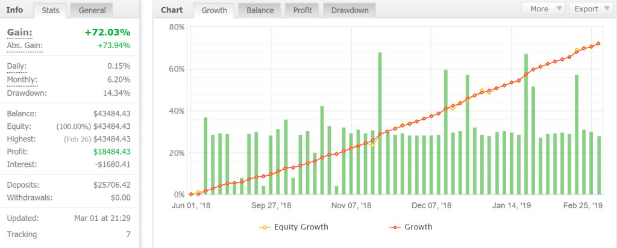Screen dimensions: 617x248
Task: Click the Gain label in stats
Action: 19,32
